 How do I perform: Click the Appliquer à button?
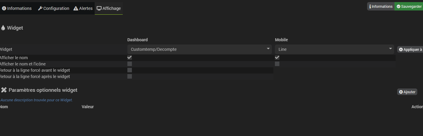410,50
